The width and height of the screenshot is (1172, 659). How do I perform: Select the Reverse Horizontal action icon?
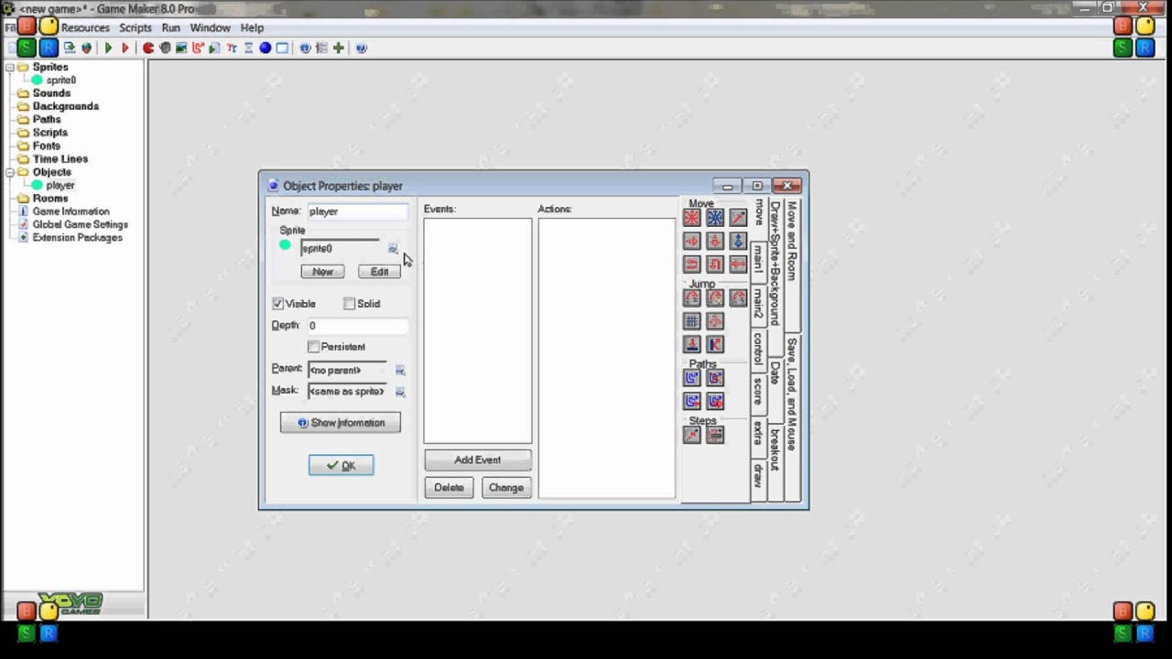[x=691, y=265]
